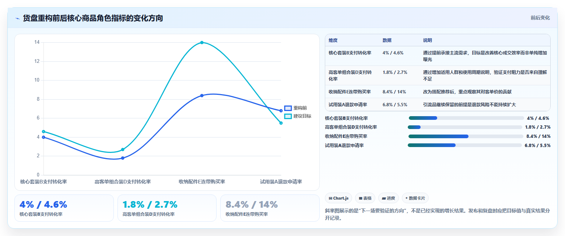565x236 pixels.
Task: Select table value 6.8% / 5.5%
Action: [x=395, y=105]
